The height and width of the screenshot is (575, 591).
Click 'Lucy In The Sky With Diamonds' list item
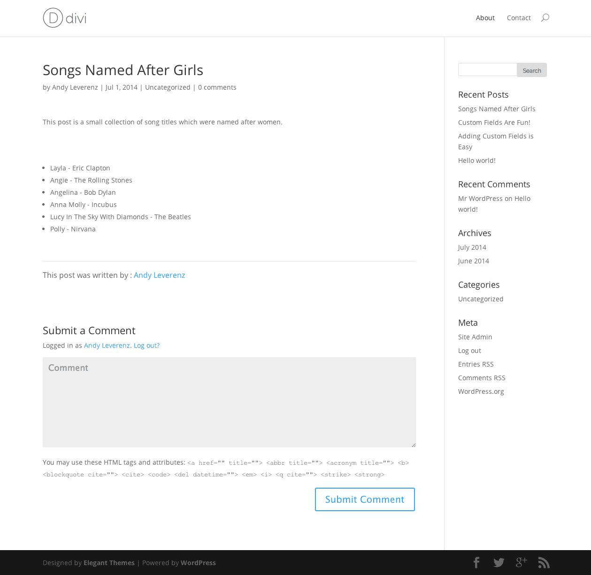coord(121,217)
